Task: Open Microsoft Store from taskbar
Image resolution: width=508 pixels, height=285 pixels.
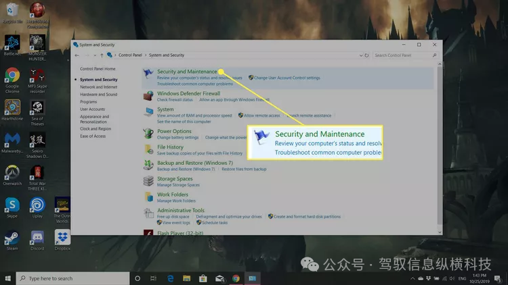Action: (x=203, y=278)
